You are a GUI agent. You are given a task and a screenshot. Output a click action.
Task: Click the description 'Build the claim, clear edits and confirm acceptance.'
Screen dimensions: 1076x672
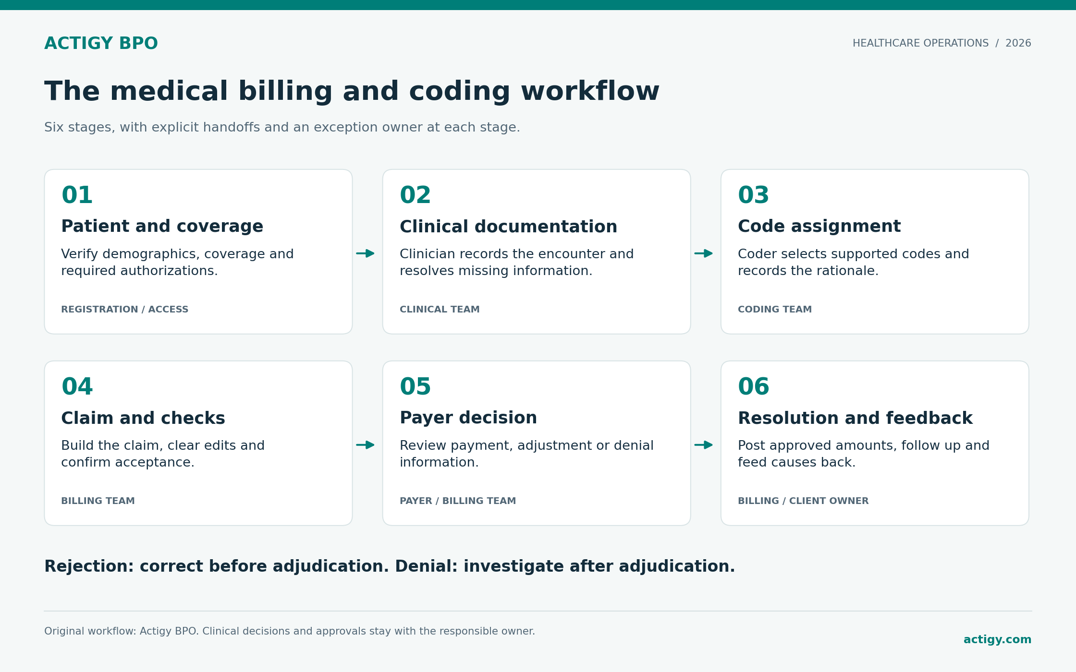pos(163,454)
